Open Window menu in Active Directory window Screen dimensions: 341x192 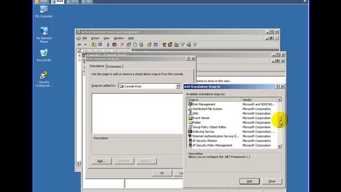click(119, 38)
